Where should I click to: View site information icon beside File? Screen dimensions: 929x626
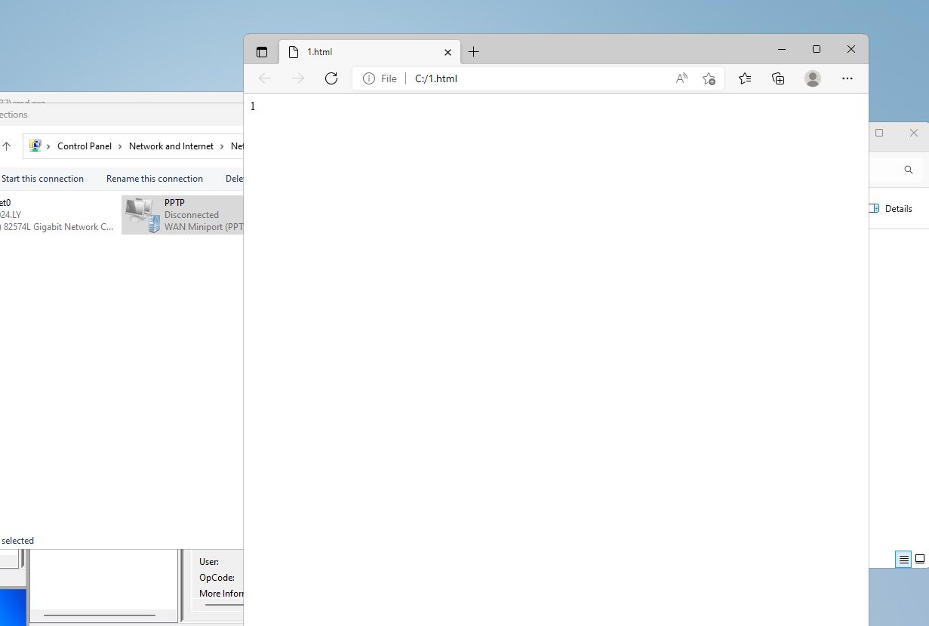coord(369,78)
